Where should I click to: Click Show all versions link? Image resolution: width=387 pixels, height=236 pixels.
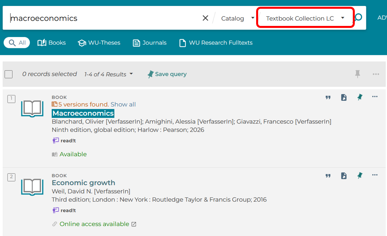123,104
